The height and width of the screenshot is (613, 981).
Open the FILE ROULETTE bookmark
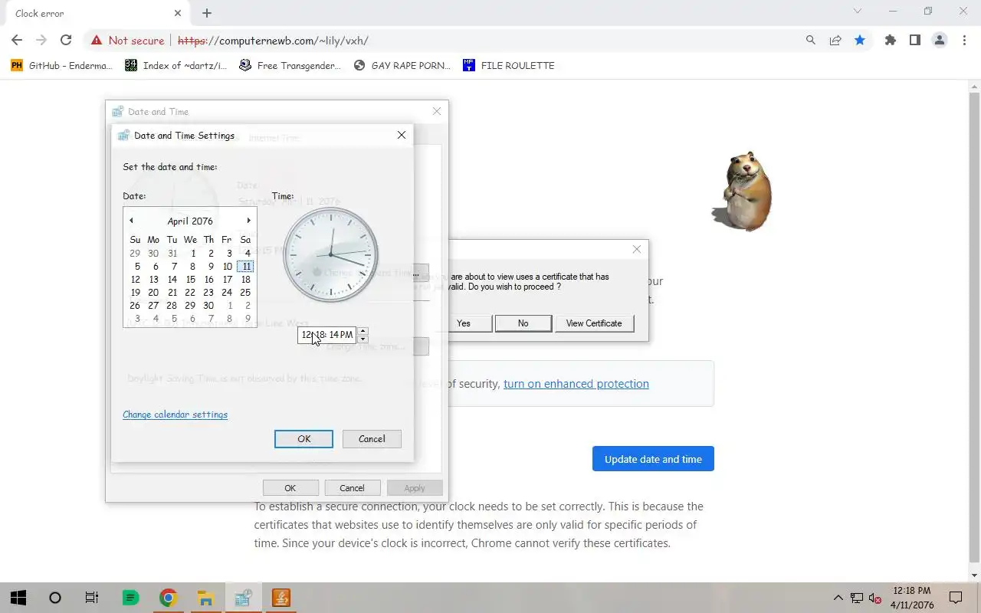[x=509, y=66]
